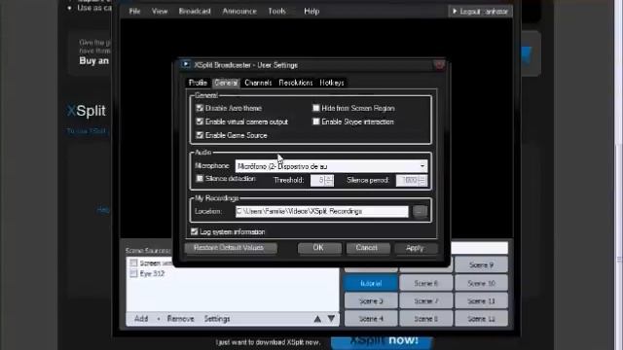Toggle the Eye 312 source checkbox
The height and width of the screenshot is (350, 623).
pos(134,273)
